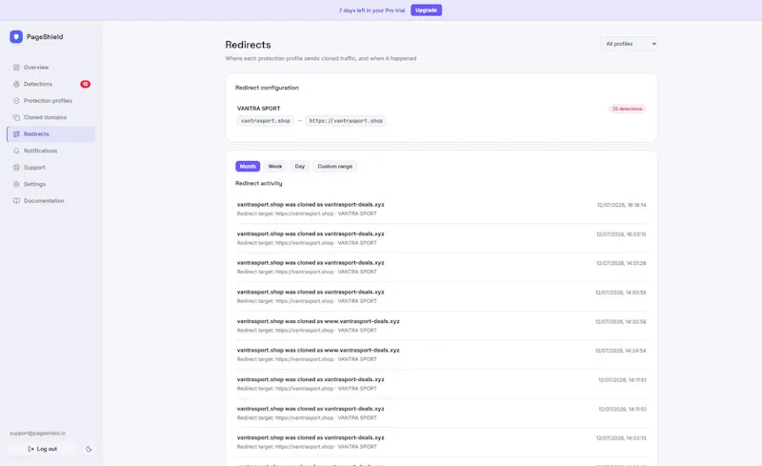762x466 pixels.
Task: Click the Protection profiles shield icon
Action: [16, 101]
